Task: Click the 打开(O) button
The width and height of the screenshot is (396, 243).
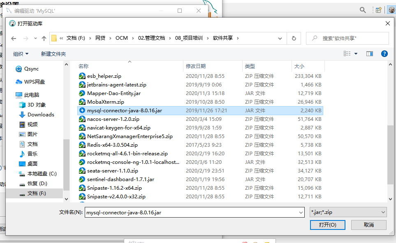Action: 328,225
